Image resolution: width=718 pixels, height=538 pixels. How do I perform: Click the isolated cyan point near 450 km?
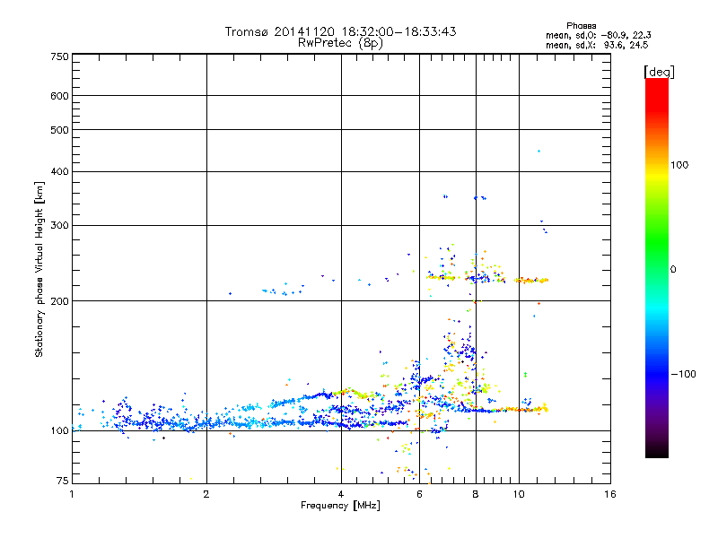(539, 151)
